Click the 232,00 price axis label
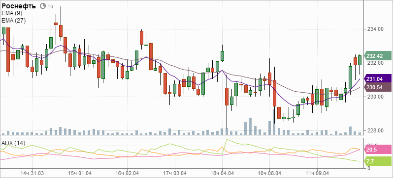 [x=375, y=63]
